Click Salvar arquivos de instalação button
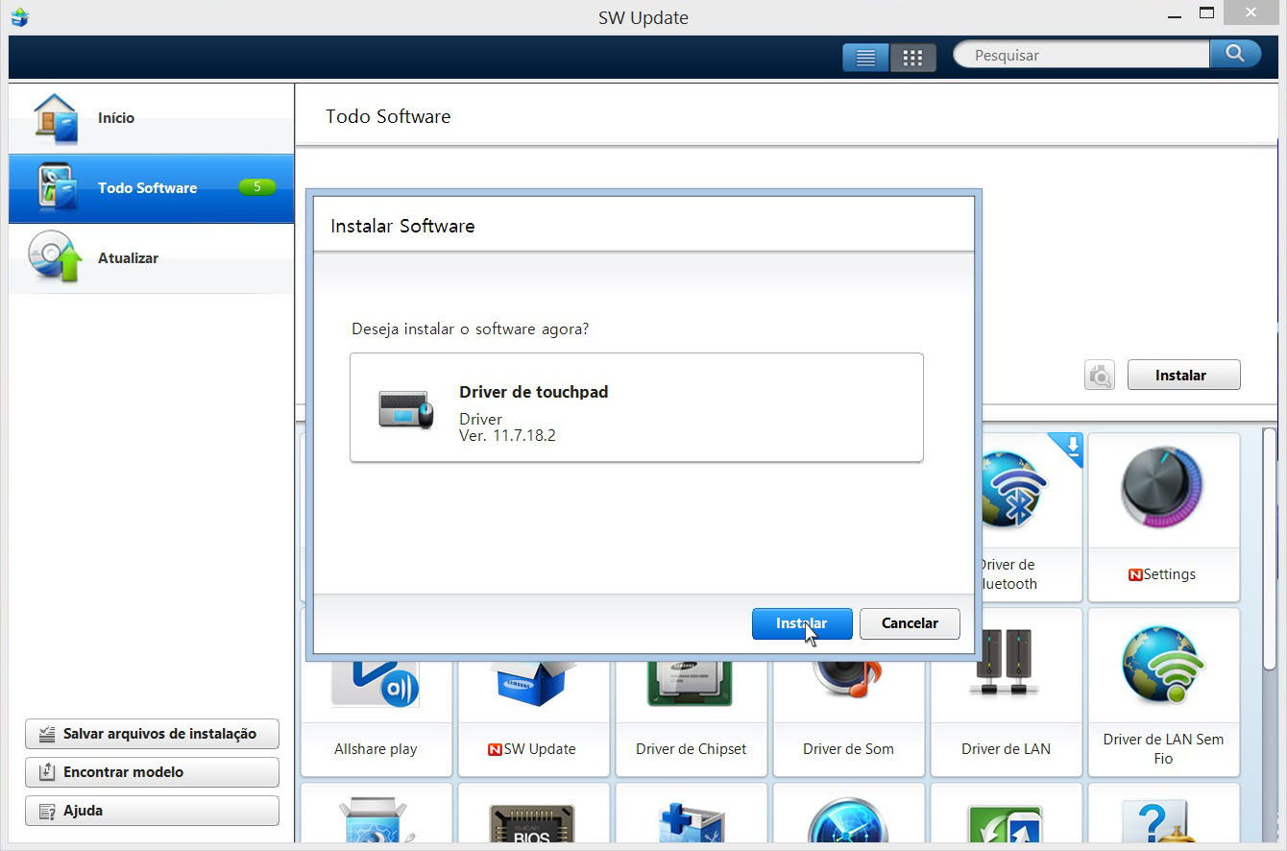1287x851 pixels. click(x=152, y=734)
